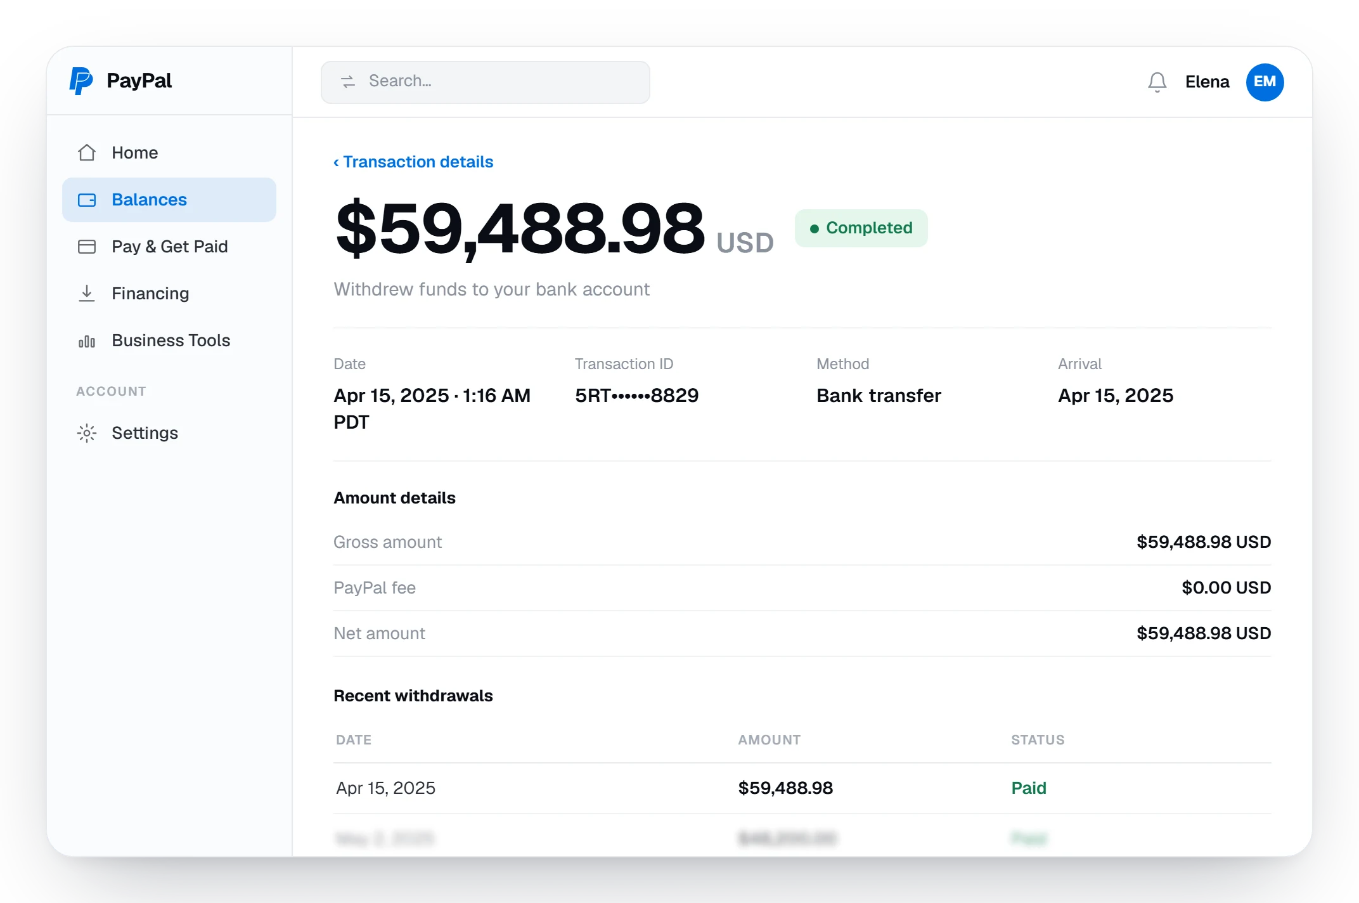Click Transaction ID 5RT••••••8829
1359x903 pixels.
tap(636, 396)
